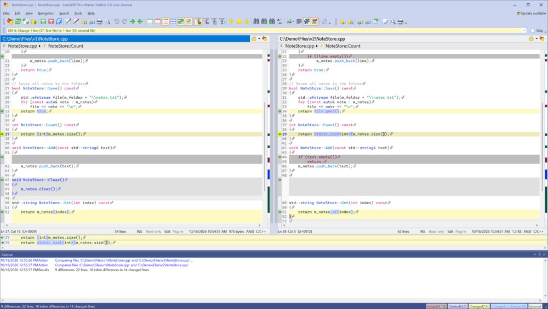Toggle the first highlighted filter funnel button
Viewport: 548px width, 309px height.
pos(198,22)
